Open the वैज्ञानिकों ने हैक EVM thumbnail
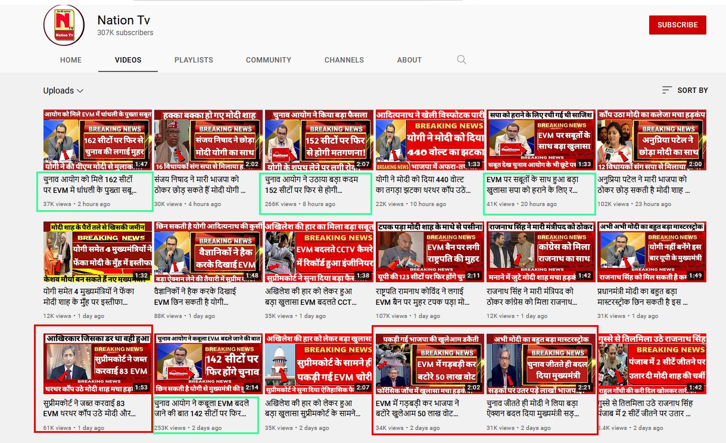 [207, 252]
